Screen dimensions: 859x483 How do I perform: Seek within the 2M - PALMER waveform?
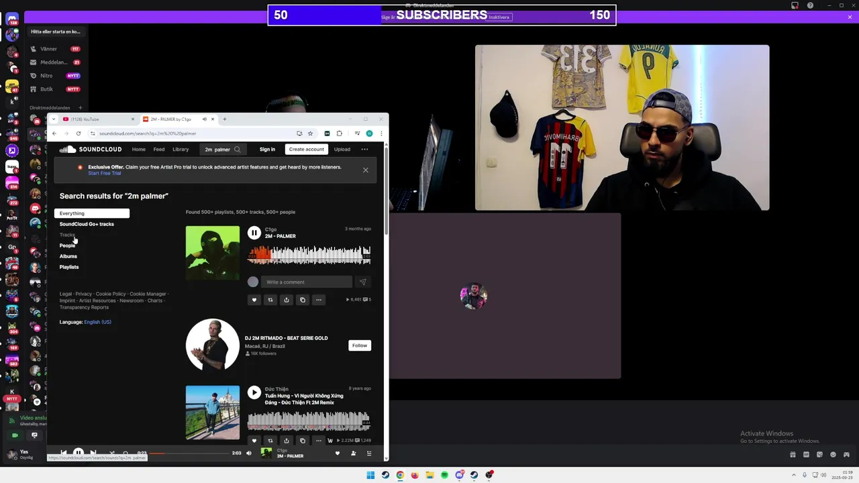tap(309, 255)
